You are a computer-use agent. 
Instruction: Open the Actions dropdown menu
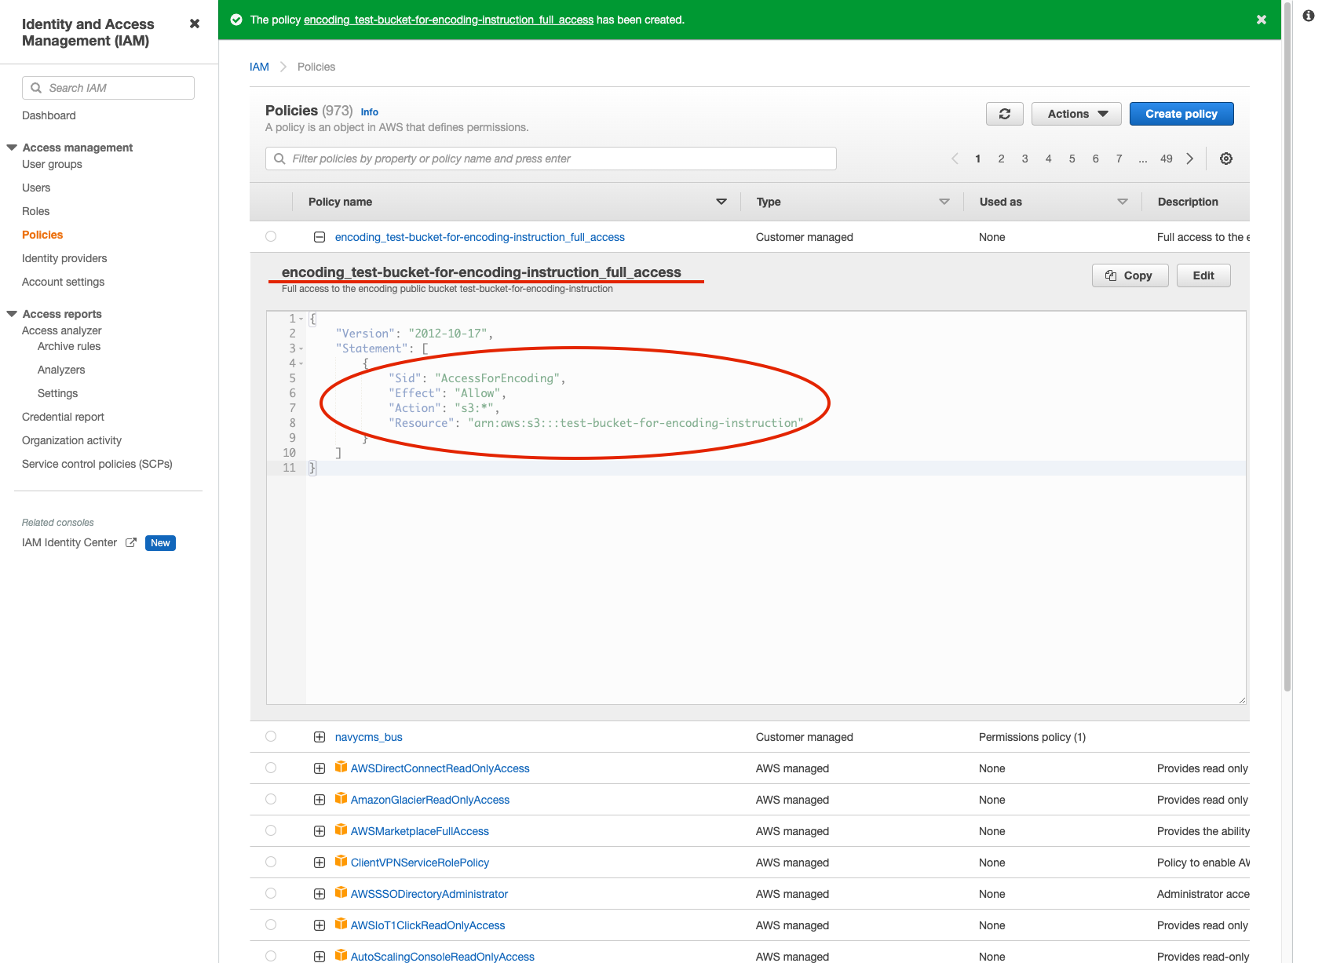pyautogui.click(x=1077, y=114)
